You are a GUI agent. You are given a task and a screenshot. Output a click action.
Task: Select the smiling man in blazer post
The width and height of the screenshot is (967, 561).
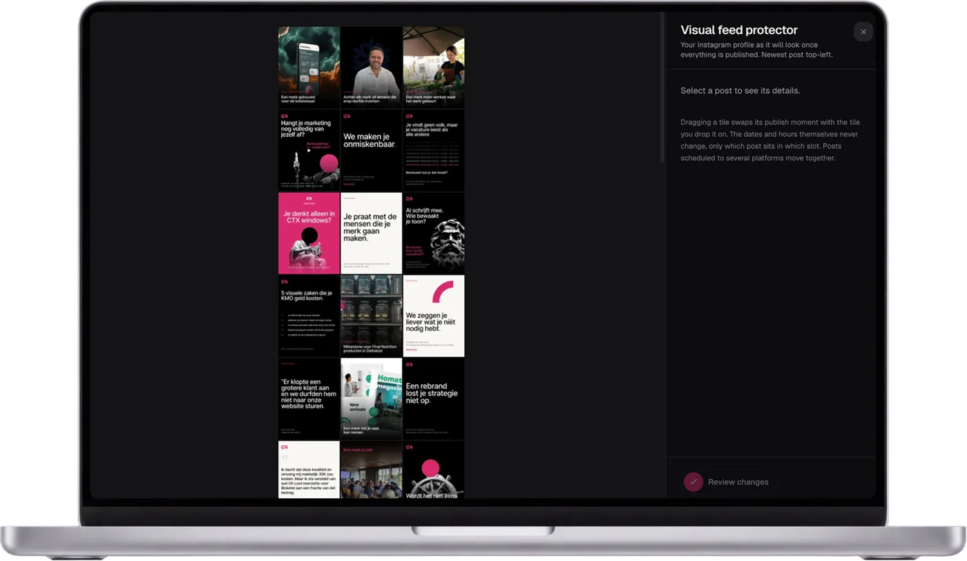(x=371, y=67)
